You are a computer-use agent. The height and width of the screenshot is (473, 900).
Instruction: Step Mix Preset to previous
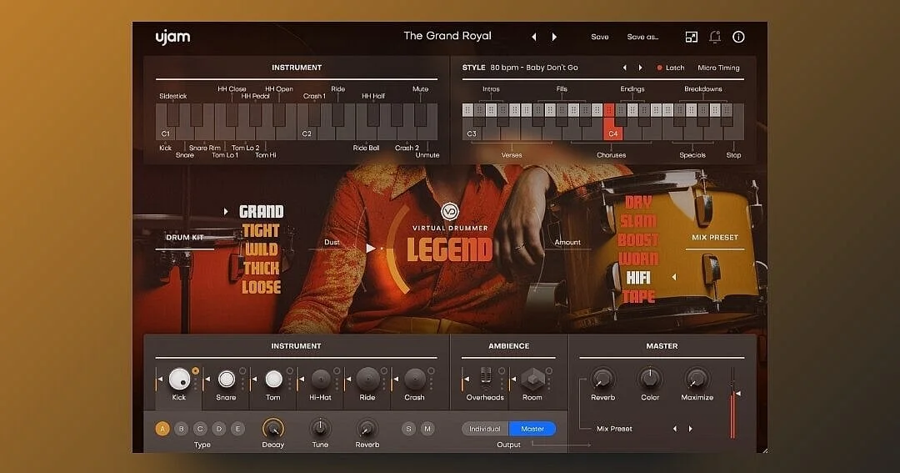click(674, 429)
